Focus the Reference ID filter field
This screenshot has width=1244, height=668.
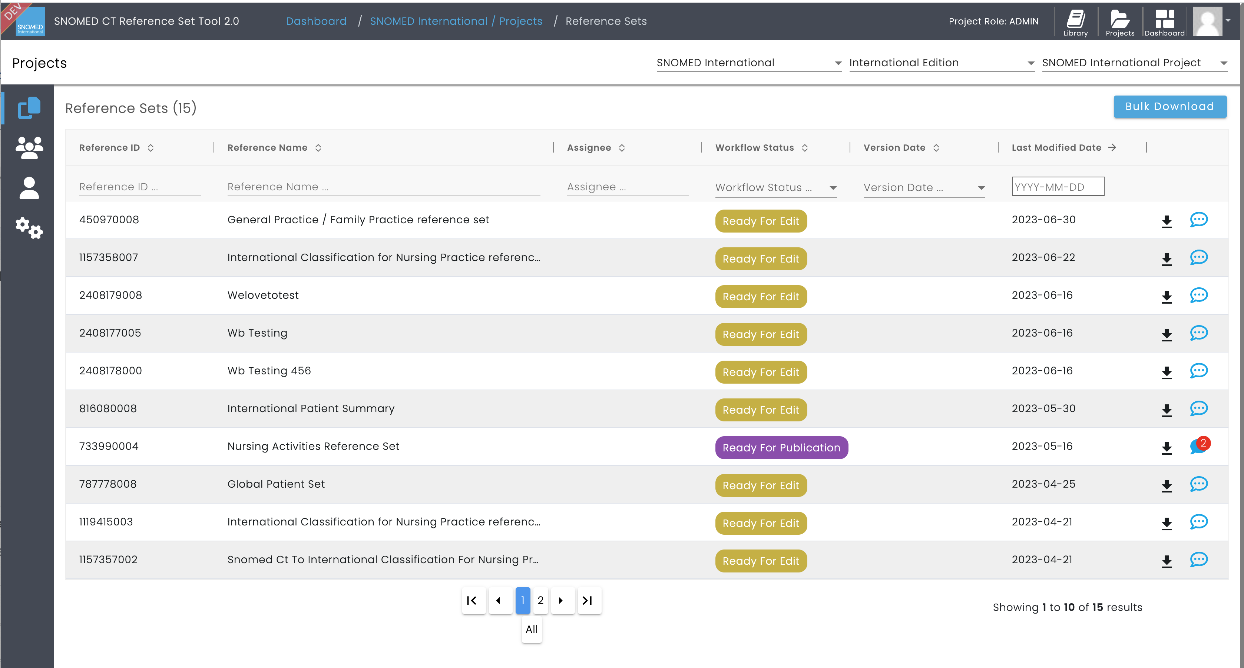pos(140,187)
